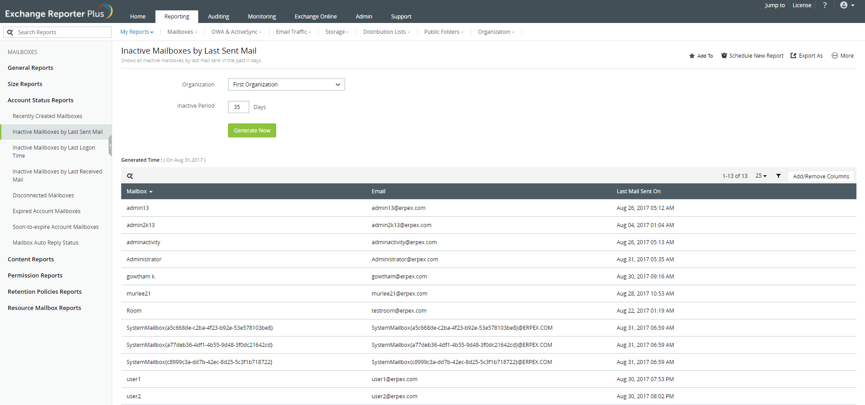Click the Inactive Period days input field

click(238, 107)
